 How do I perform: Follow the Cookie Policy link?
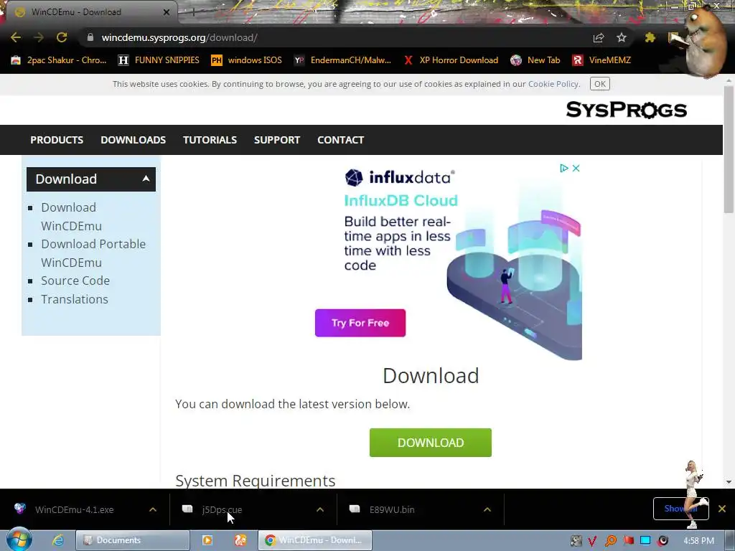pyautogui.click(x=553, y=84)
